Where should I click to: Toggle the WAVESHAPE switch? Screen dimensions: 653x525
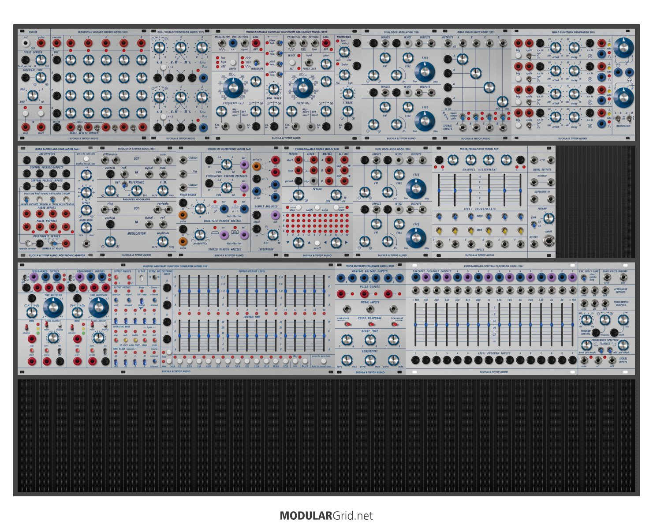[255, 62]
